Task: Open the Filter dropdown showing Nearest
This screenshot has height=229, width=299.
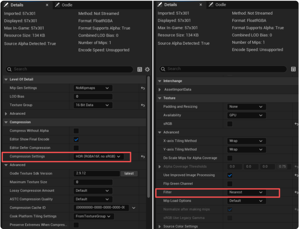Action: (x=246, y=192)
